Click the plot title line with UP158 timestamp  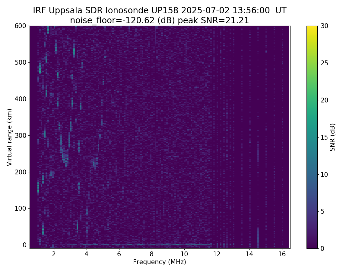160,11
